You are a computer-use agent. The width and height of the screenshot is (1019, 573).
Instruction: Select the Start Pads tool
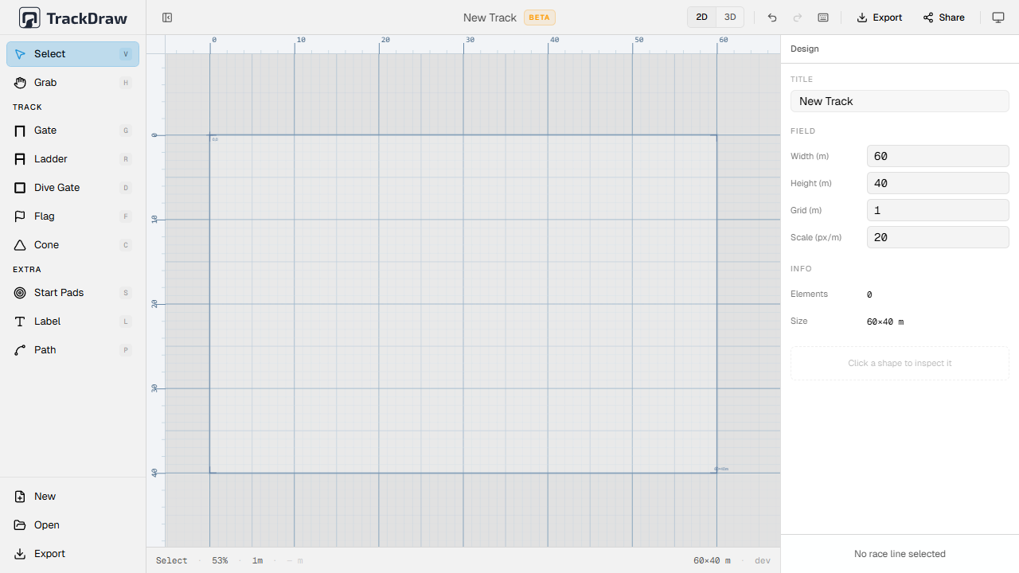click(x=59, y=292)
